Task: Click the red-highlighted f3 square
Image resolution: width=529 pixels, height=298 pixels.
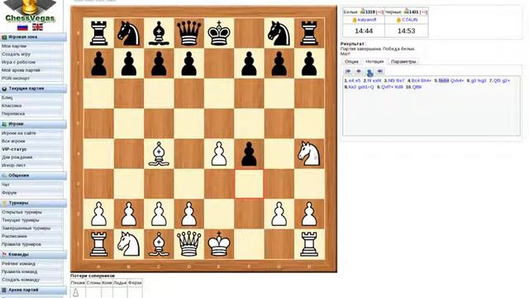Action: click(249, 184)
